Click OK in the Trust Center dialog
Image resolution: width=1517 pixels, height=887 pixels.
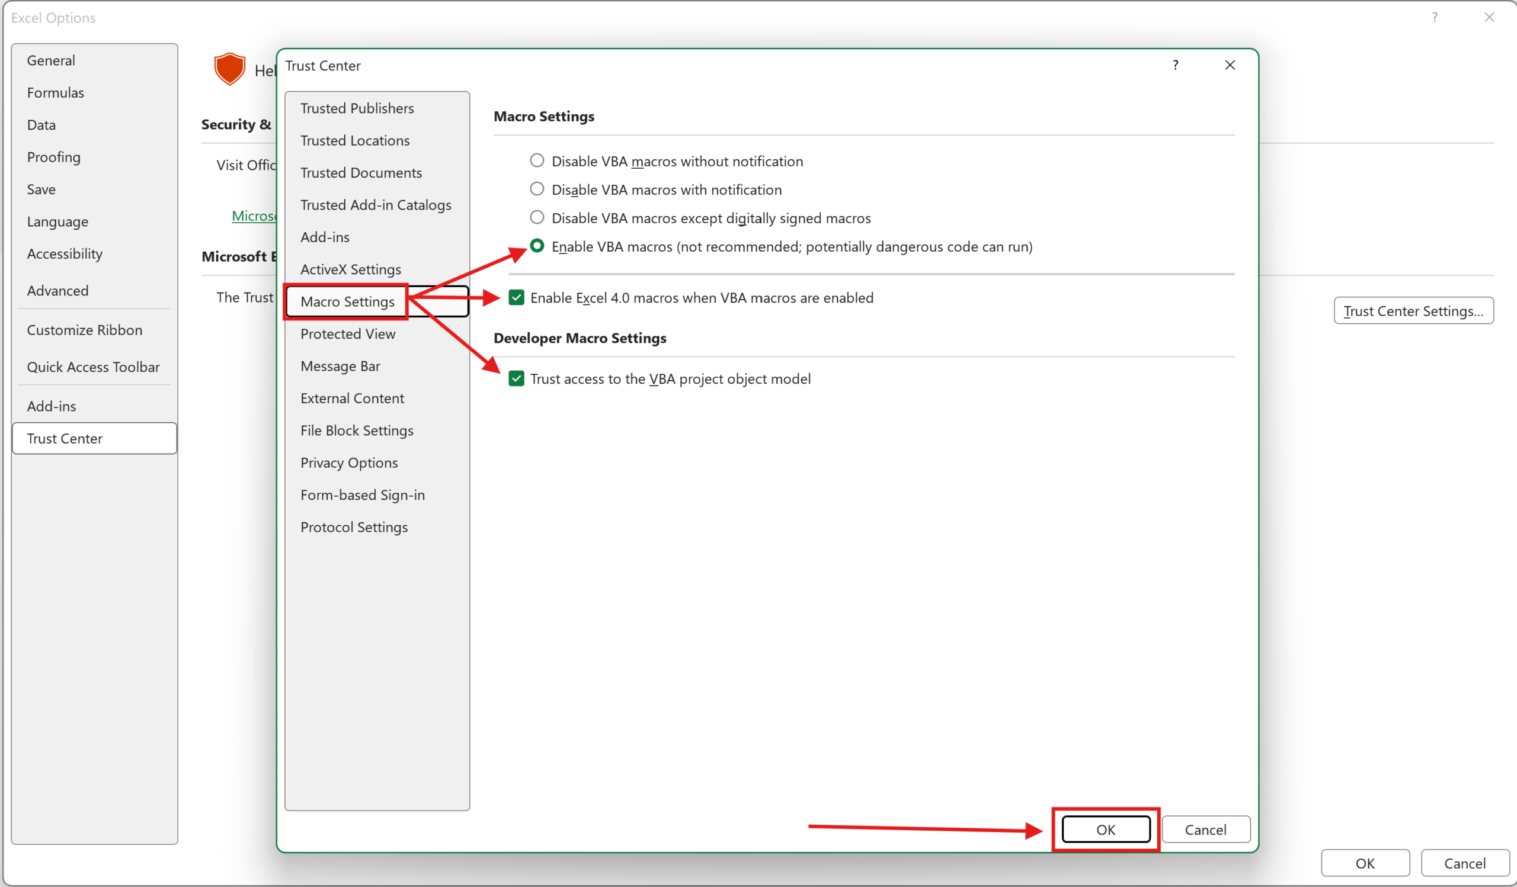pyautogui.click(x=1106, y=830)
